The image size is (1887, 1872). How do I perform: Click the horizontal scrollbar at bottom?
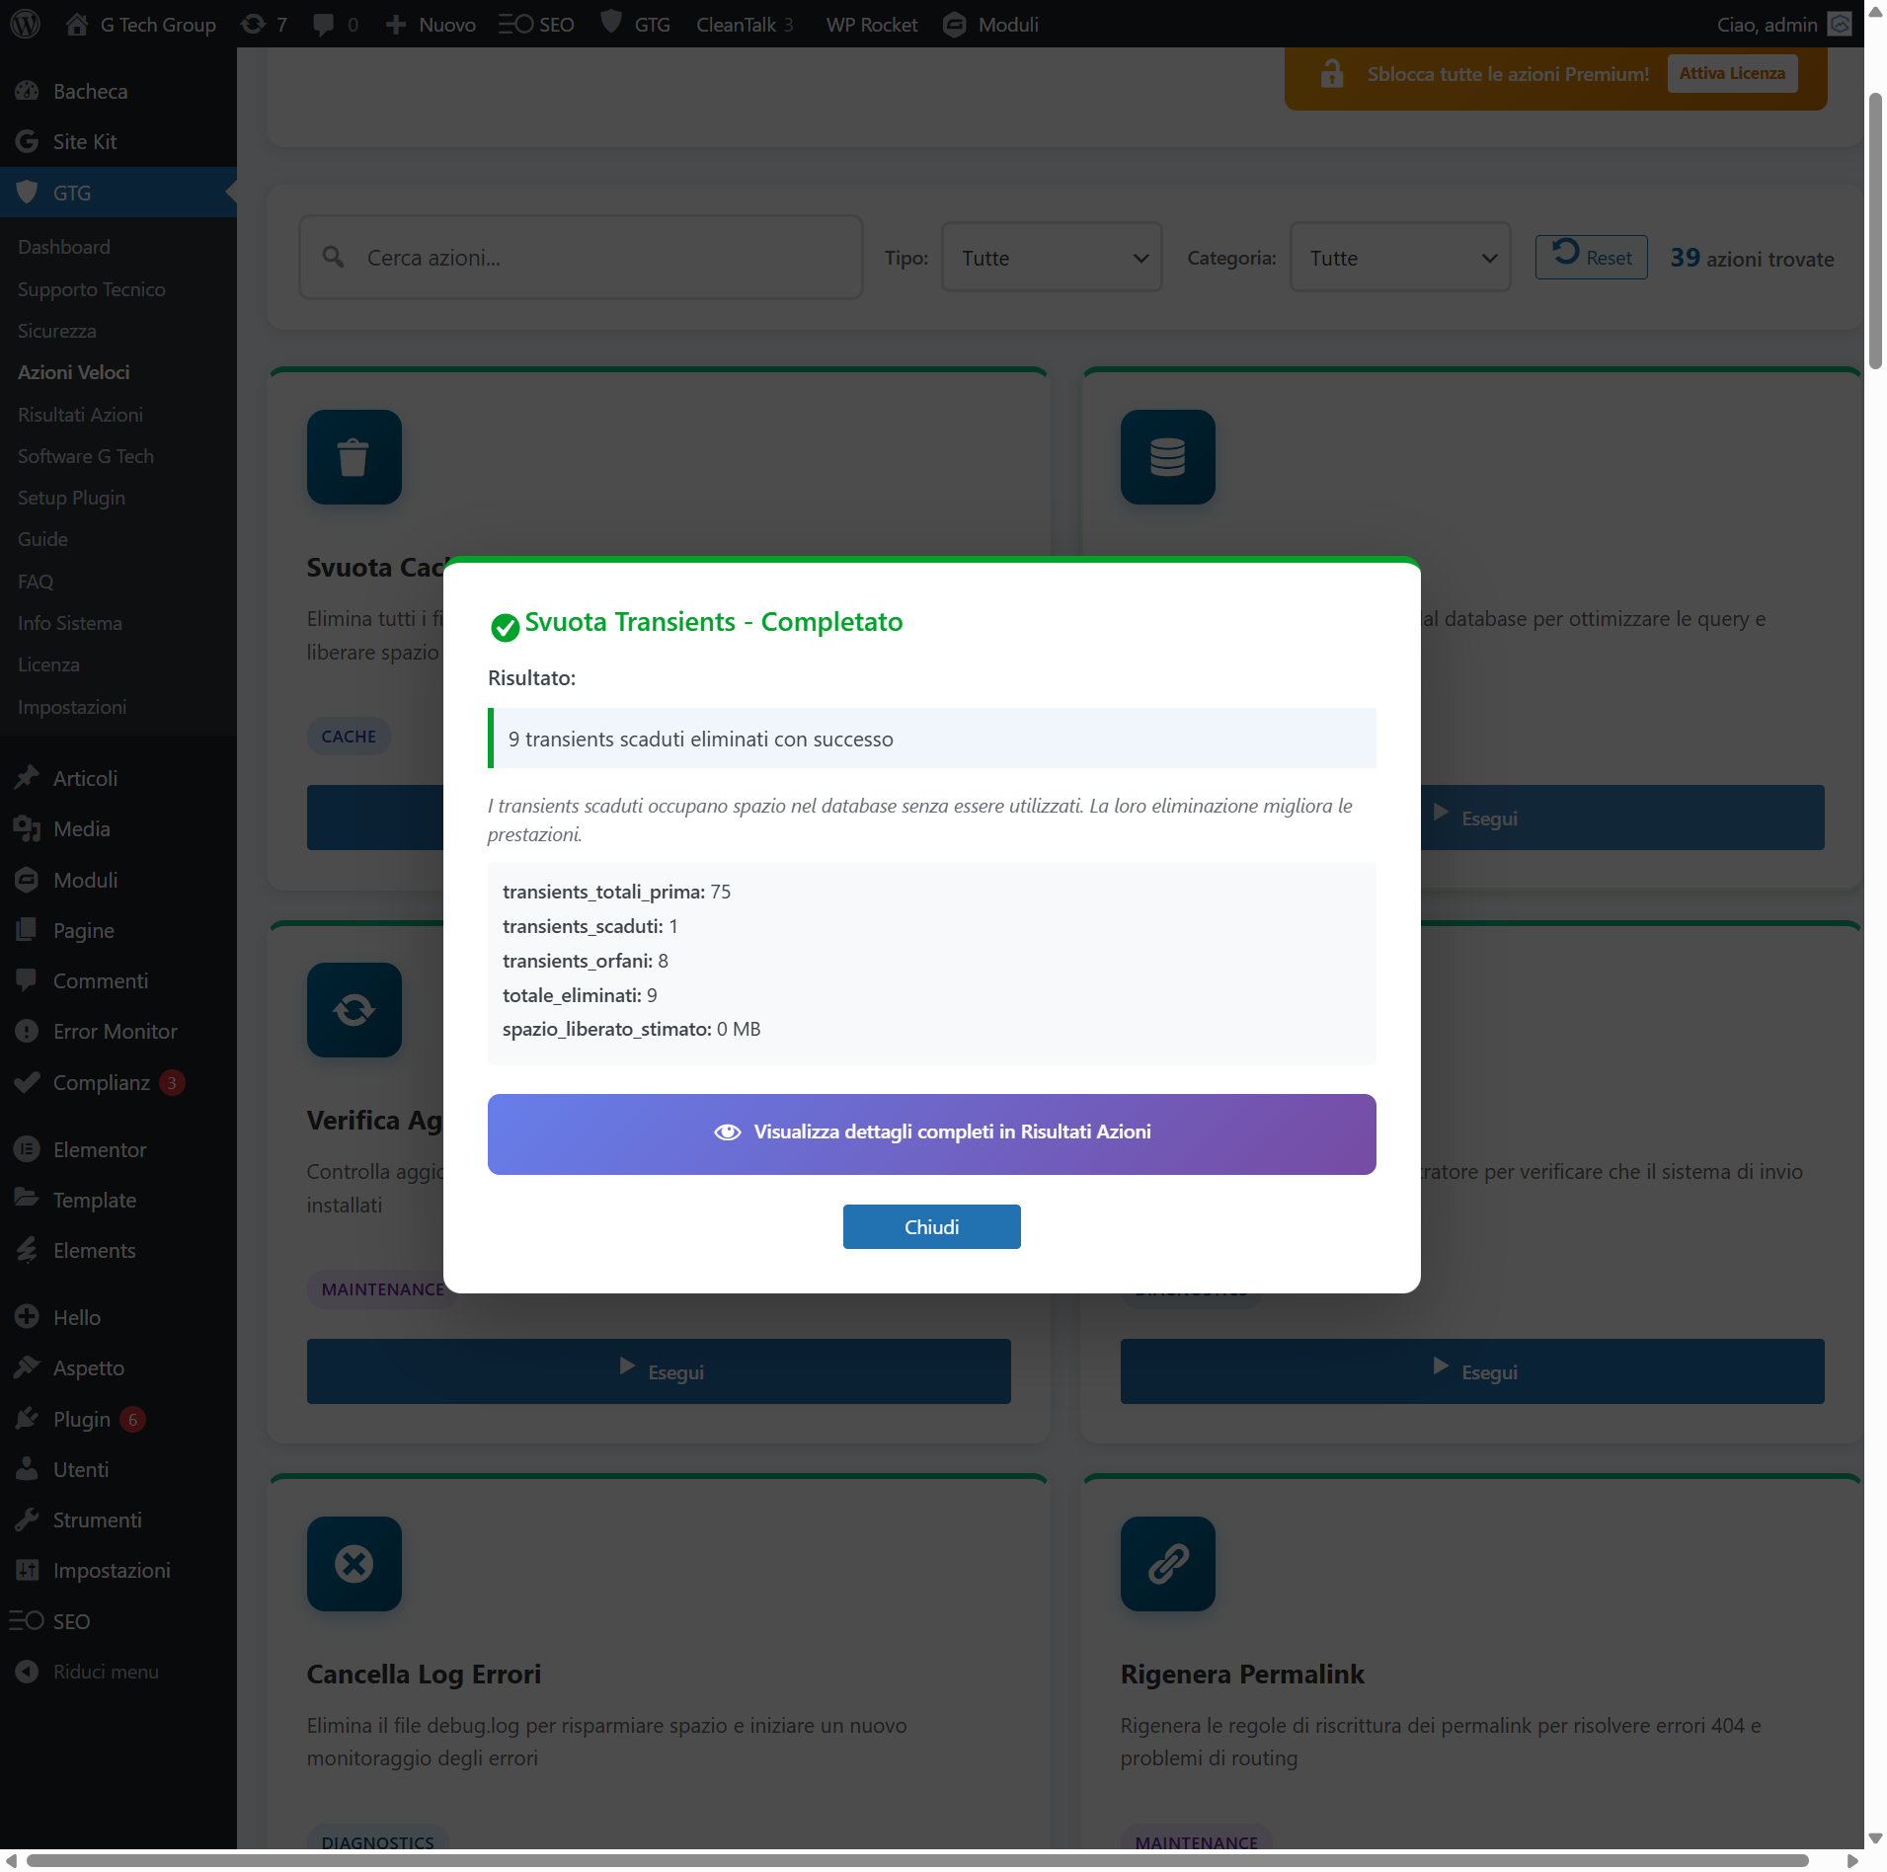click(x=918, y=1860)
